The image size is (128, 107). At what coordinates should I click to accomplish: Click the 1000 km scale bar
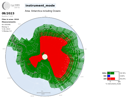point(43,93)
